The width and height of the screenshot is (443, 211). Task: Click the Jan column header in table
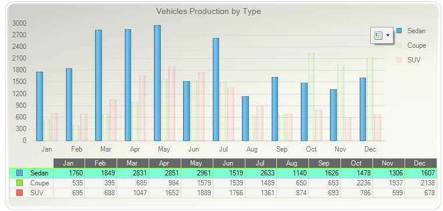69,163
